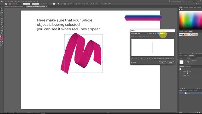
Task: Open the Symbol Libraries menu icon
Action: 180,54
